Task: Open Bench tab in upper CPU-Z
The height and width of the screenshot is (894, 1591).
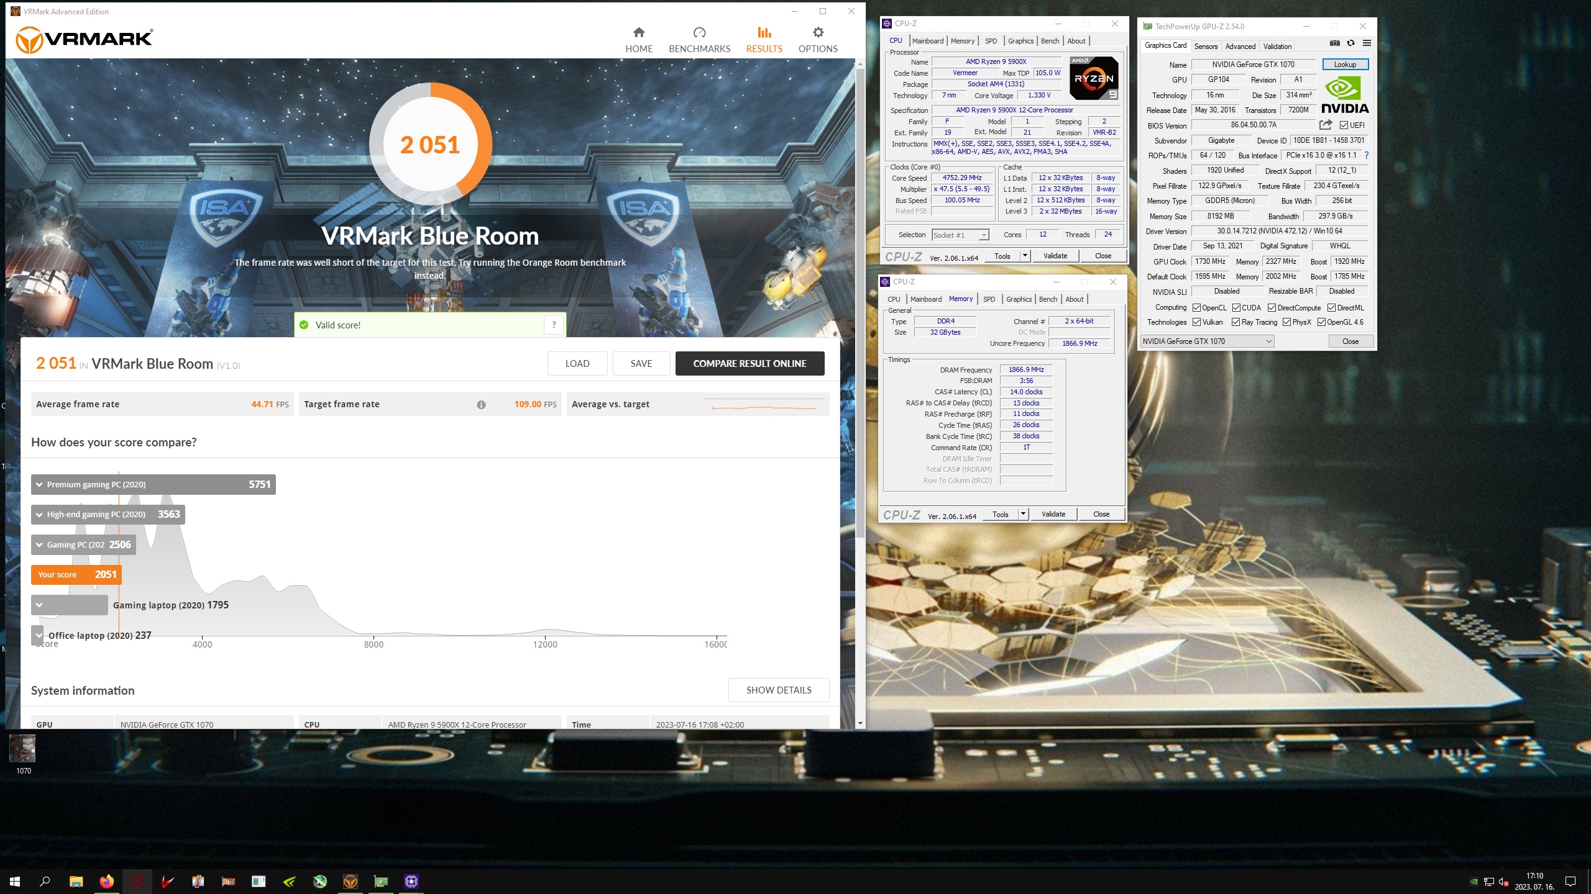Action: 1050,41
